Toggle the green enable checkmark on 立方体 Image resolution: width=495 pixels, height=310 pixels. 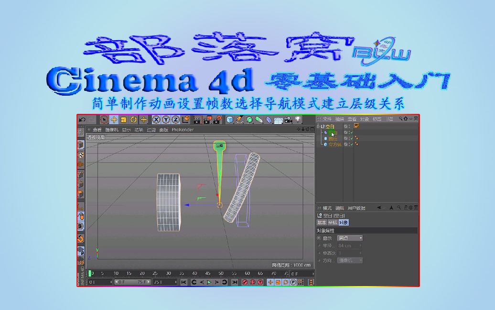click(x=352, y=144)
